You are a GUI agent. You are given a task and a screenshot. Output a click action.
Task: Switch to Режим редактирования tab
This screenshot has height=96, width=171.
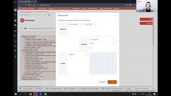(41, 12)
